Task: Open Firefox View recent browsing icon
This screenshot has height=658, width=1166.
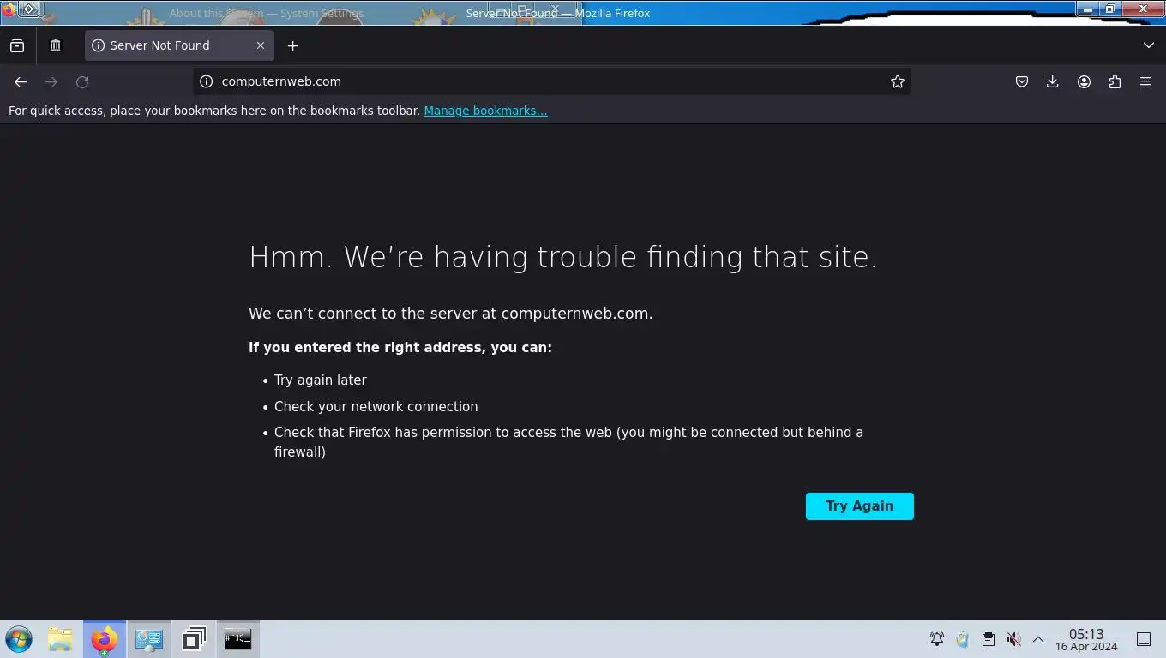Action: point(17,45)
